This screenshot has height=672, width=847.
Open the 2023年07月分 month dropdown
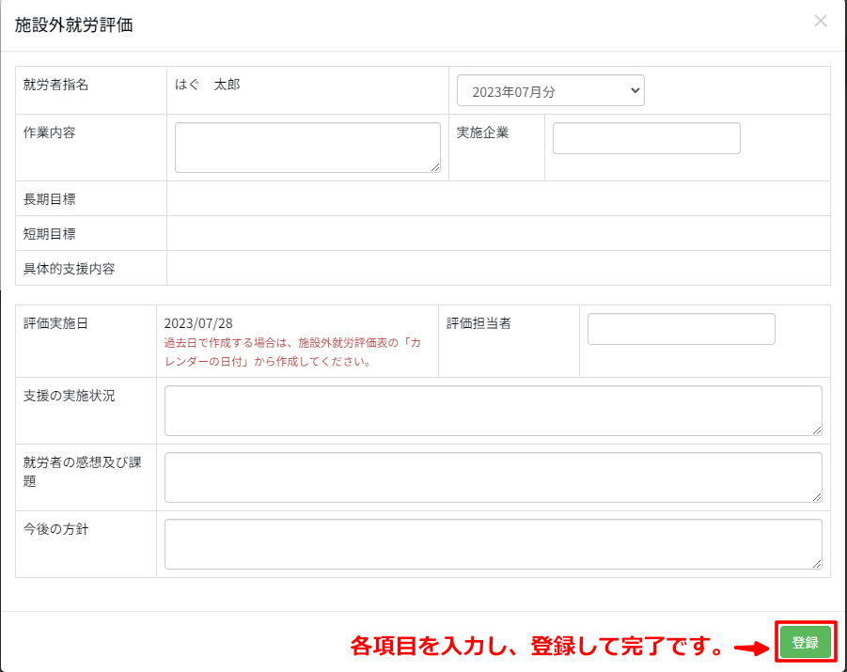(550, 91)
